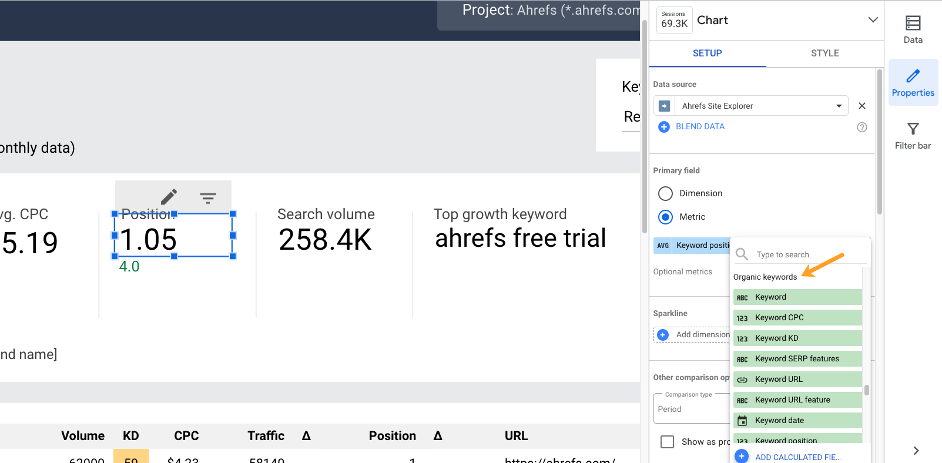Viewport: 942px width, 463px height.
Task: Toggle the Show as progress checkbox
Action: tap(667, 442)
